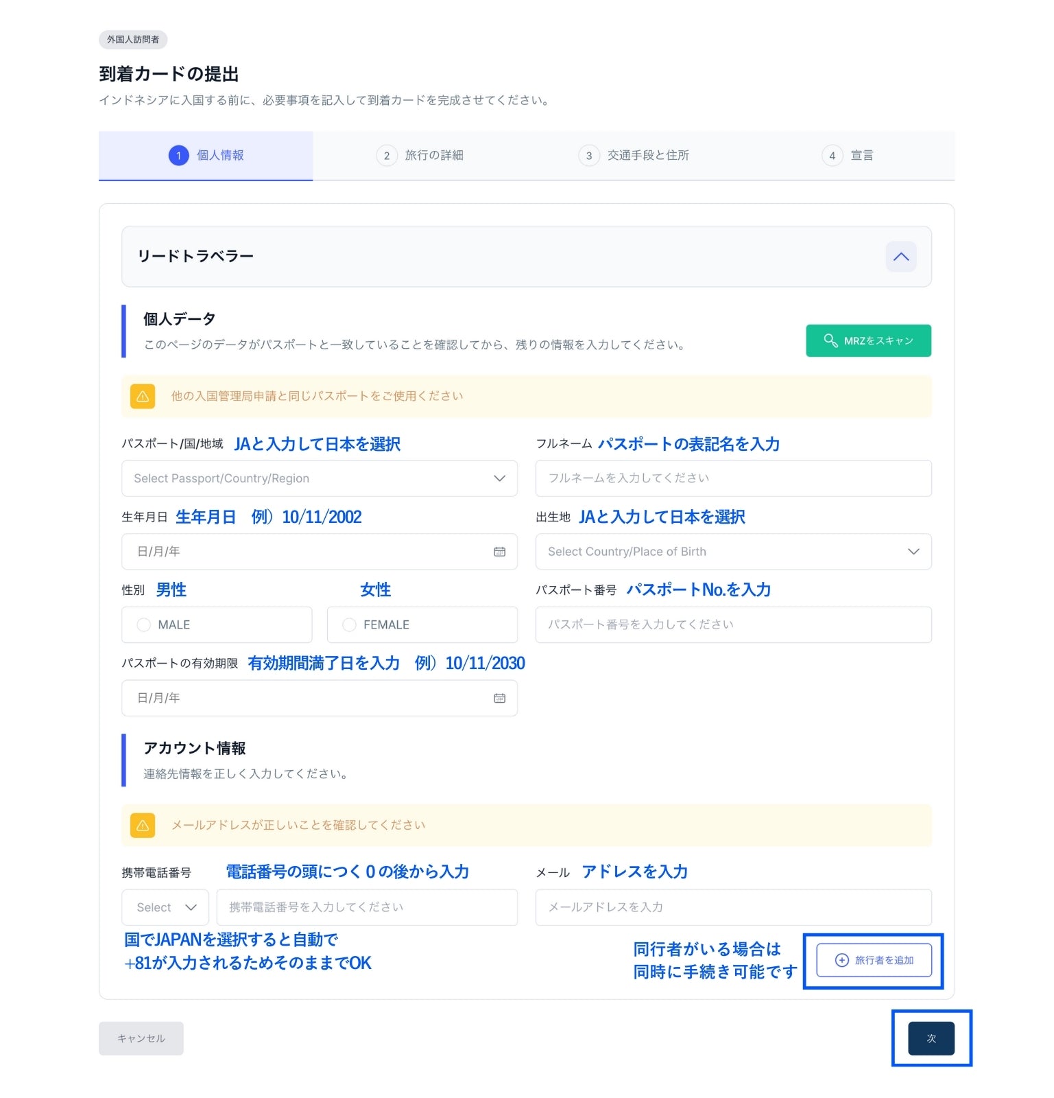Click the full name input field
Viewport: 1054px width, 1098px height.
(732, 478)
